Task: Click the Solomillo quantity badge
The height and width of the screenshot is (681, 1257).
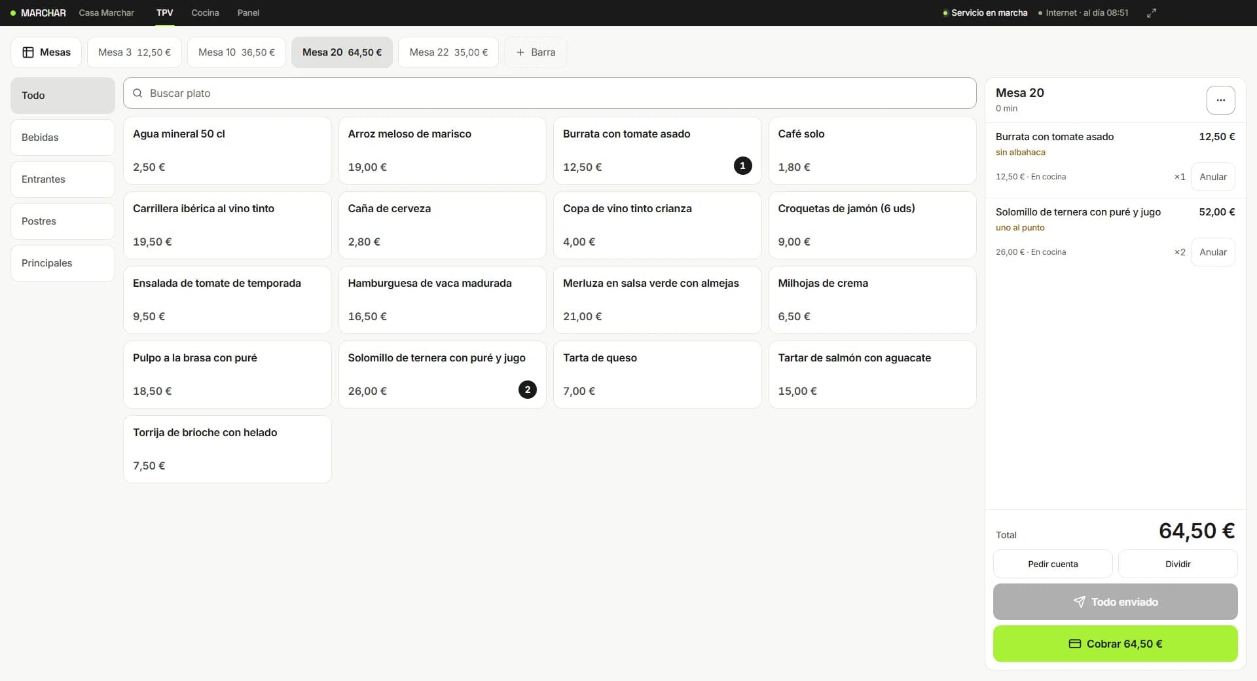Action: 528,390
